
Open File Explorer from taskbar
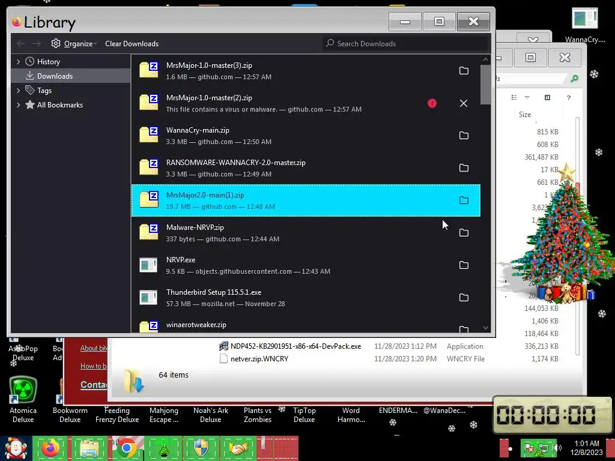click(89, 448)
